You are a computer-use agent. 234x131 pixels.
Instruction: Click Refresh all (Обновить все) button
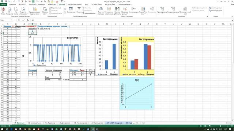tap(45, 11)
